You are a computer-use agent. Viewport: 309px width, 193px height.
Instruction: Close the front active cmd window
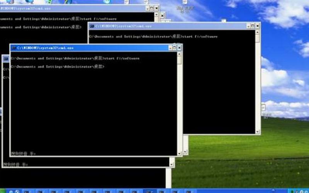tap(179, 48)
